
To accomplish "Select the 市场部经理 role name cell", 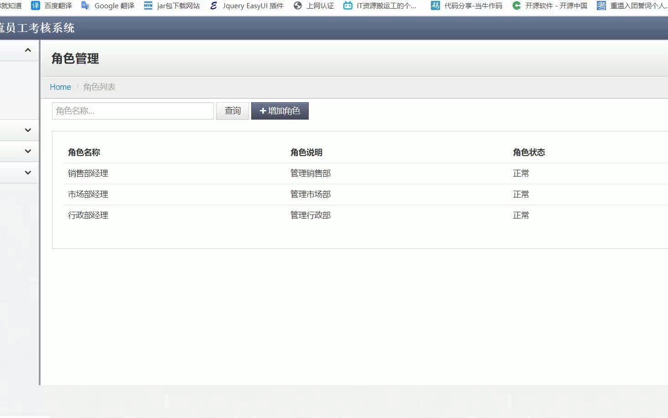I will tap(88, 194).
